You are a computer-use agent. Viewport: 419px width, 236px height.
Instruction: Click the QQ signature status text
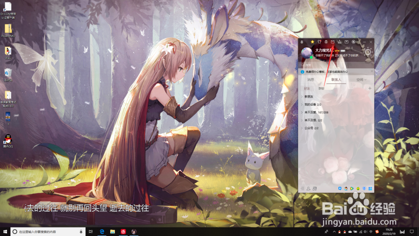pos(337,56)
